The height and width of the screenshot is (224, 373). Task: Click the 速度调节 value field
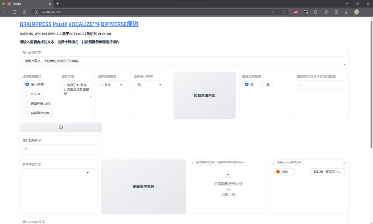coord(321,85)
